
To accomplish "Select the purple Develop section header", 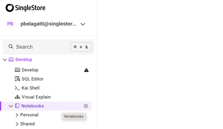I will 24,60.
